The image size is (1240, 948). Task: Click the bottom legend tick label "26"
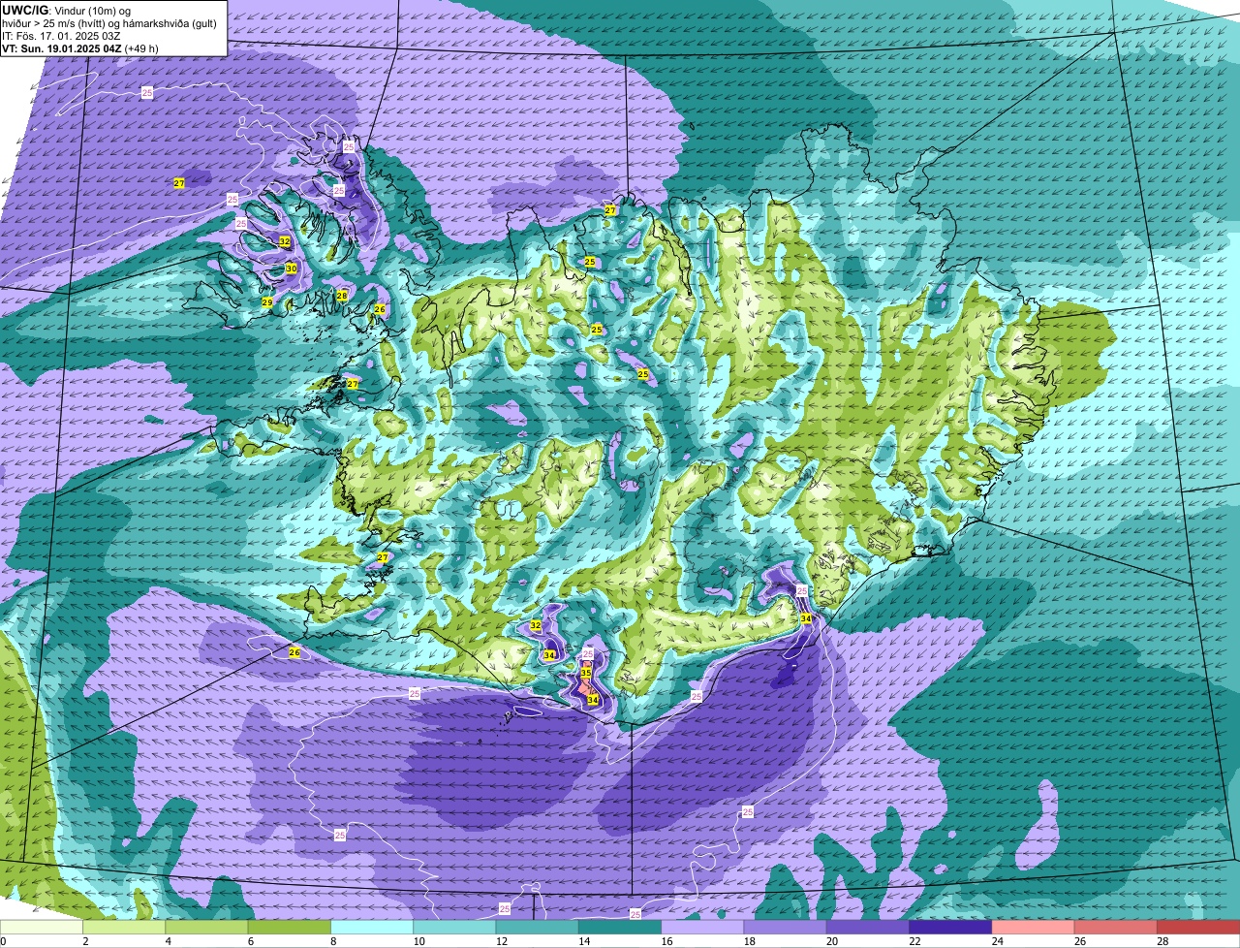(x=1078, y=941)
